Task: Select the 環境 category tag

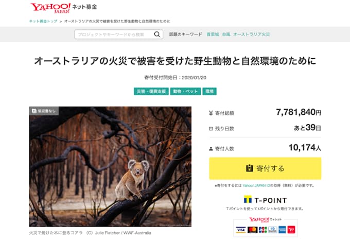Action: [209, 91]
